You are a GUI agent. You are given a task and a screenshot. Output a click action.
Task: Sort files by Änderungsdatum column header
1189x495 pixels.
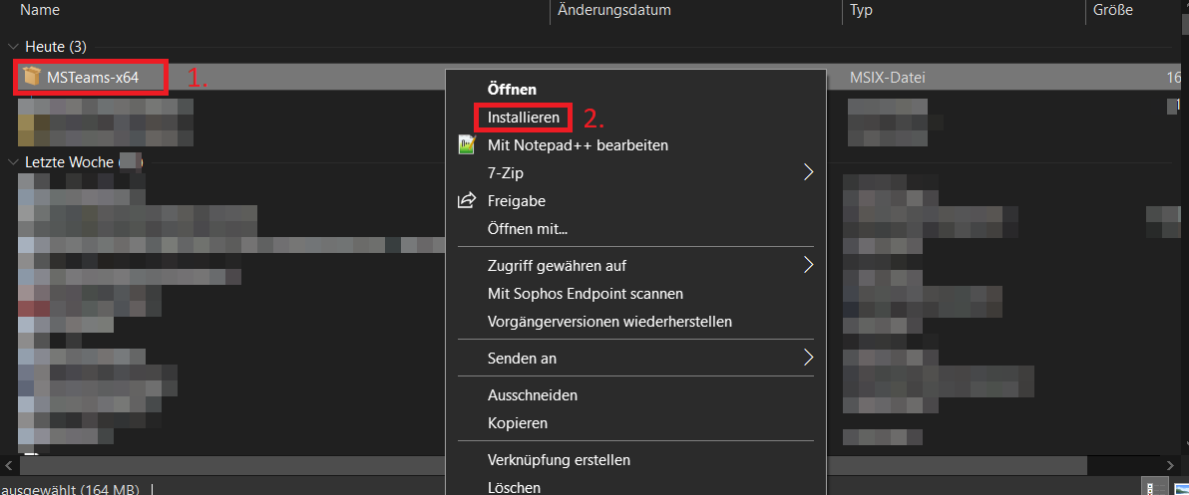(x=614, y=11)
